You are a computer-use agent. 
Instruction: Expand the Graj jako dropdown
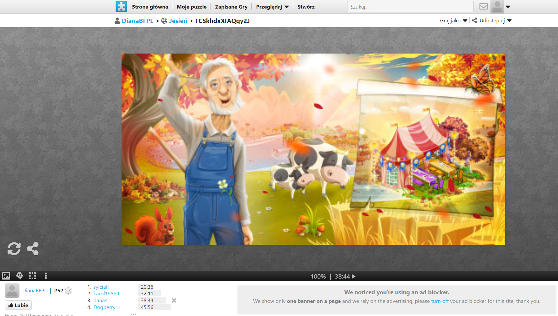[454, 20]
